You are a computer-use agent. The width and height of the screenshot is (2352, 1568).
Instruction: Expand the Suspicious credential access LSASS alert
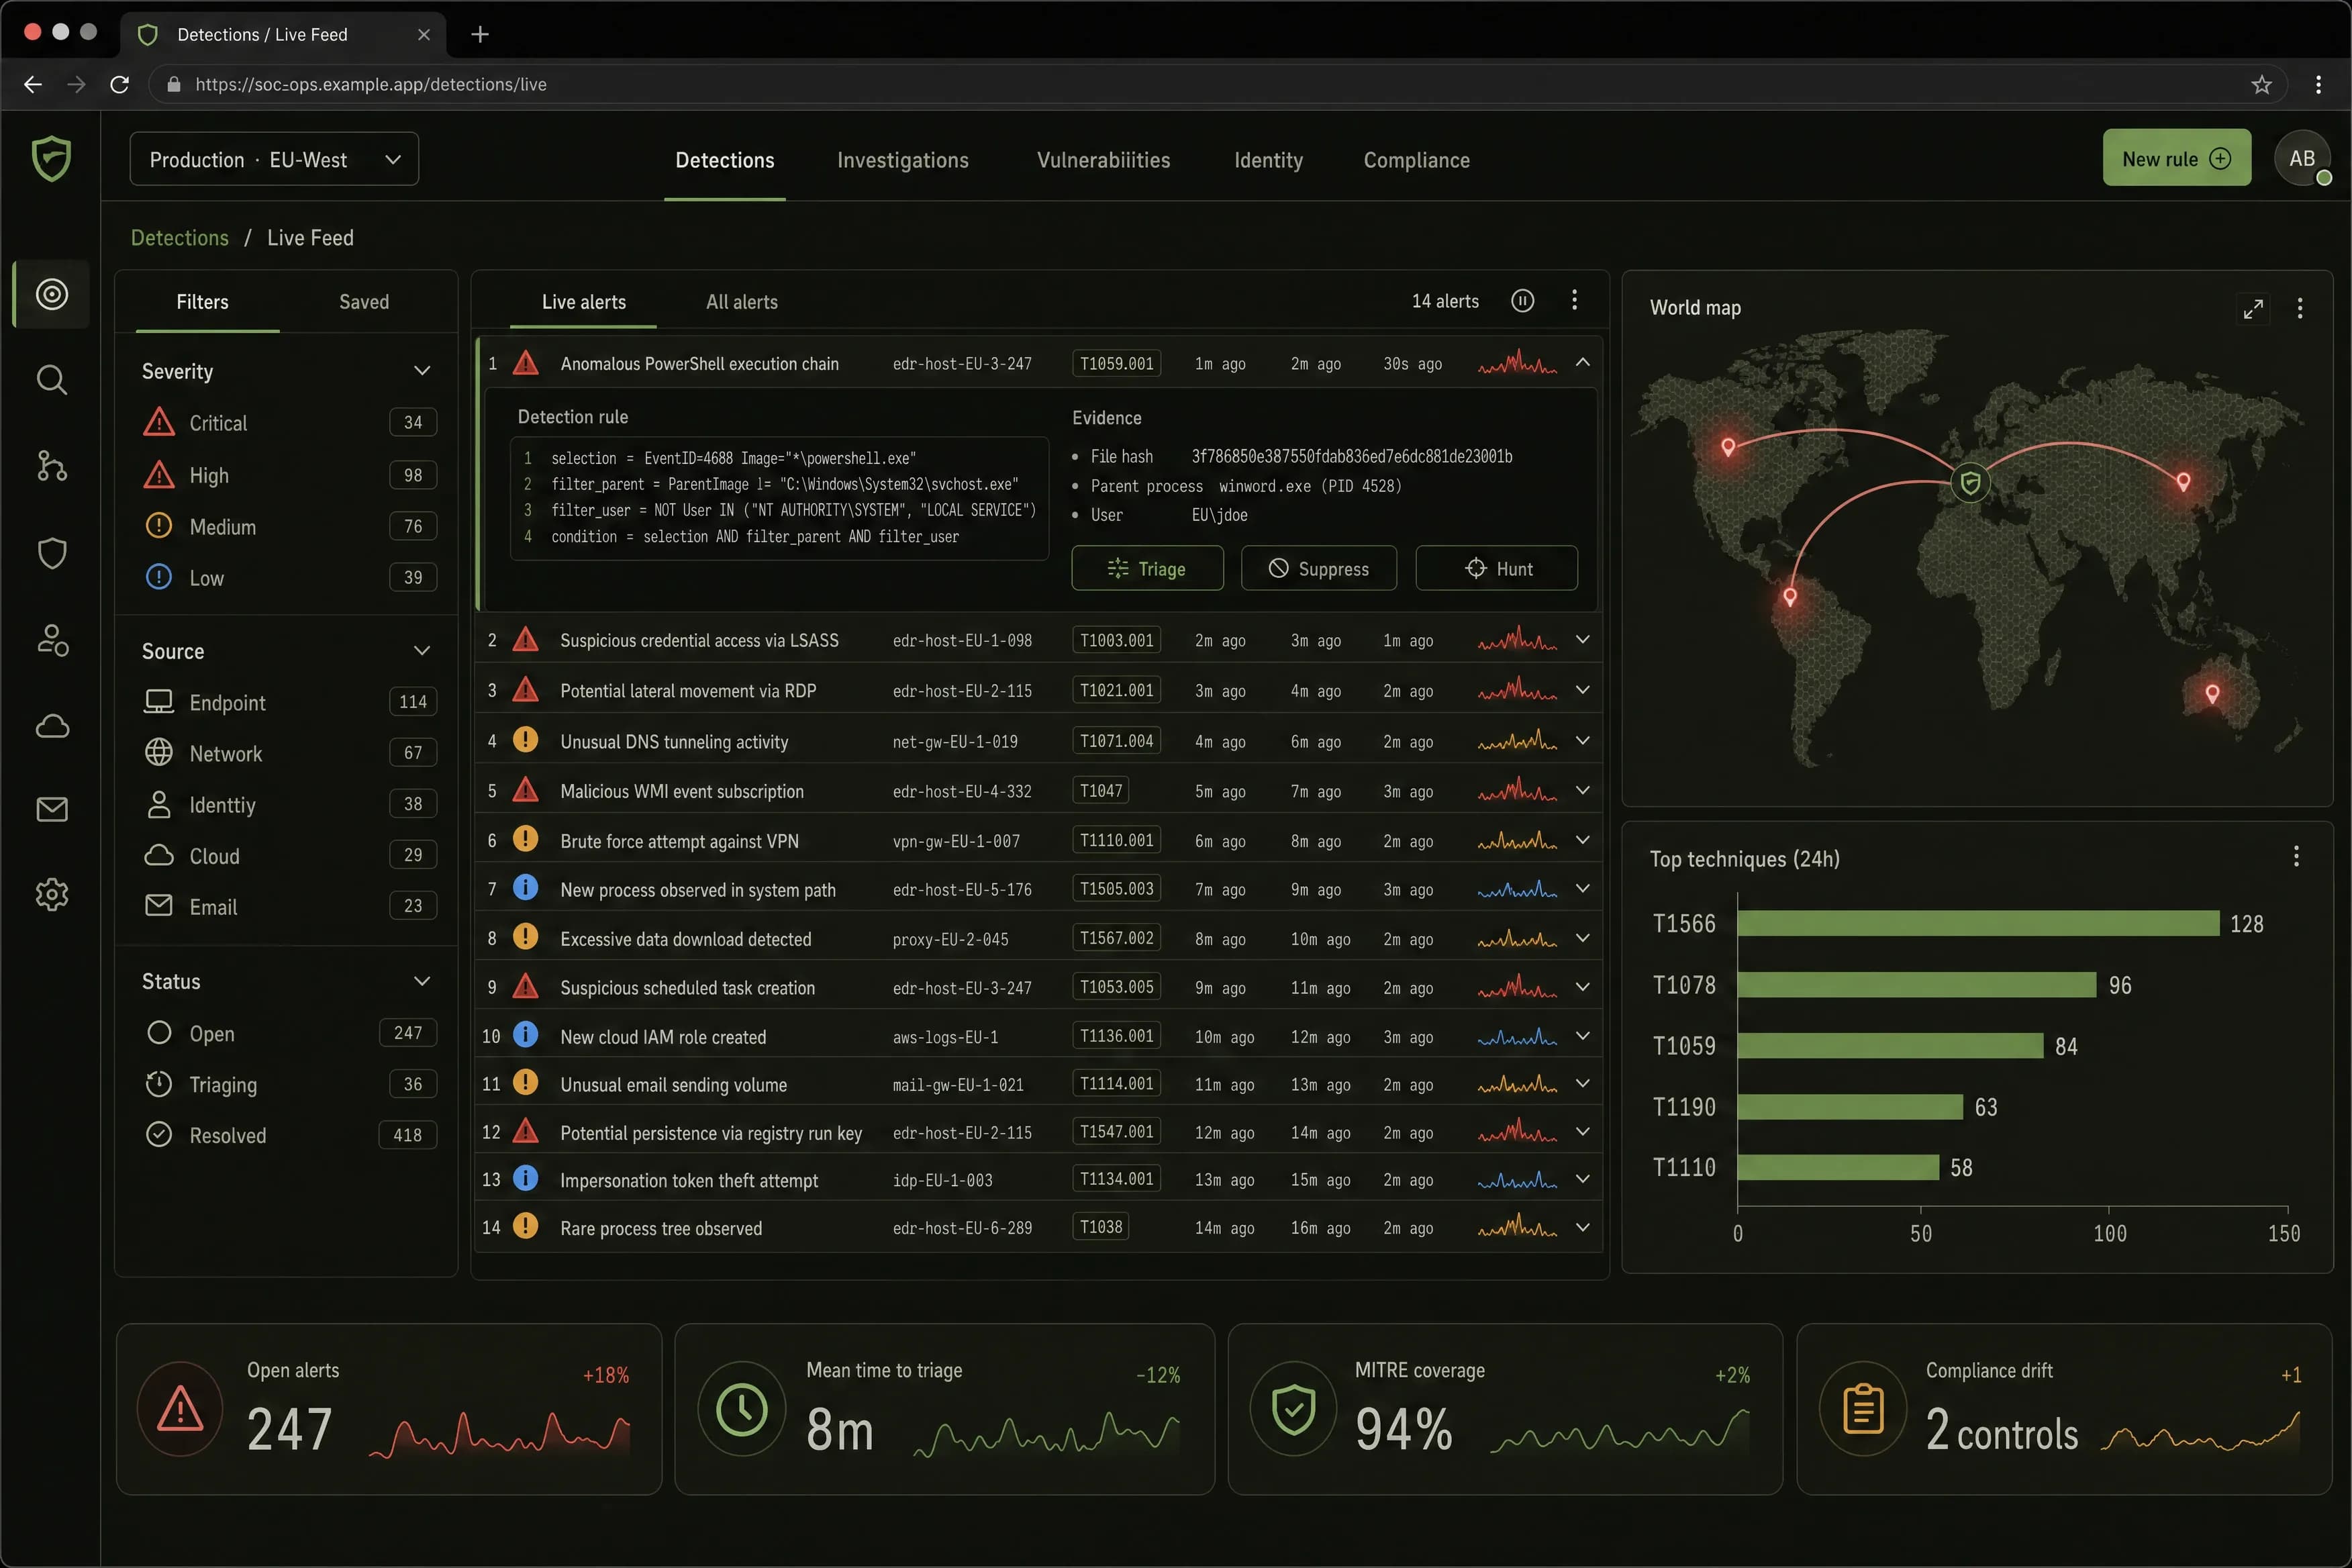point(1582,640)
